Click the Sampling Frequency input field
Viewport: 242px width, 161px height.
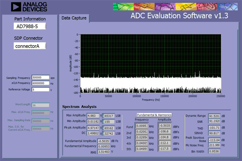coord(41,77)
